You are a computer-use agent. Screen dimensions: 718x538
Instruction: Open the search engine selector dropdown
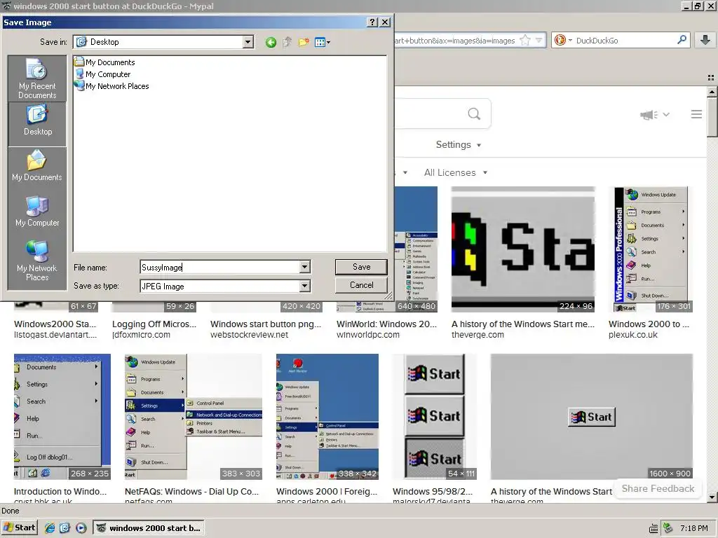(562, 40)
